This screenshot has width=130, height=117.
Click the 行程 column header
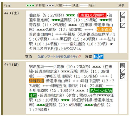coord(7,5)
